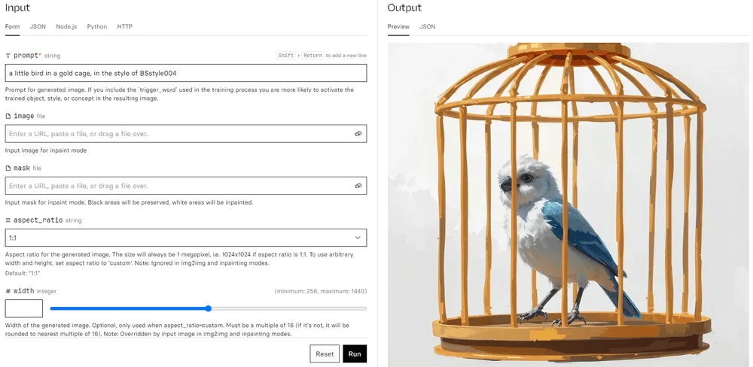This screenshot has width=753, height=367.
Task: Click file icon beside mask label
Action: click(8, 168)
